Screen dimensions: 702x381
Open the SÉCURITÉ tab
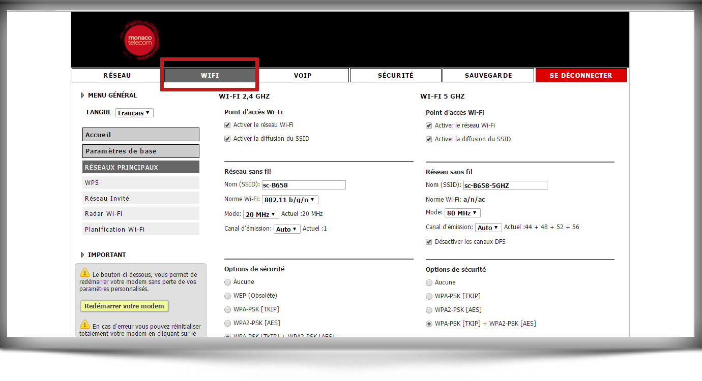coord(396,75)
